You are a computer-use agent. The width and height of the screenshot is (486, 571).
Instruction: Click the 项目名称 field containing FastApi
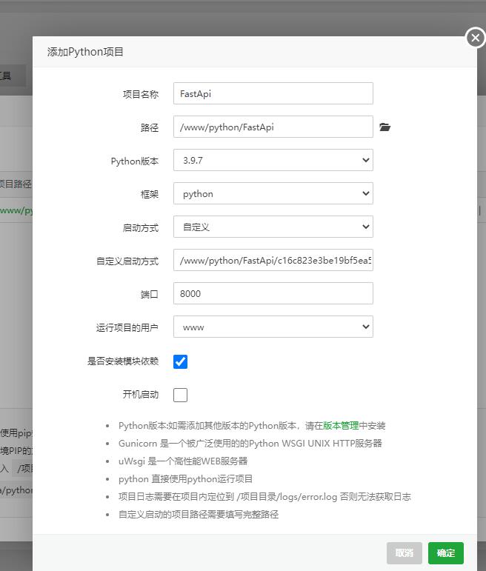[273, 93]
